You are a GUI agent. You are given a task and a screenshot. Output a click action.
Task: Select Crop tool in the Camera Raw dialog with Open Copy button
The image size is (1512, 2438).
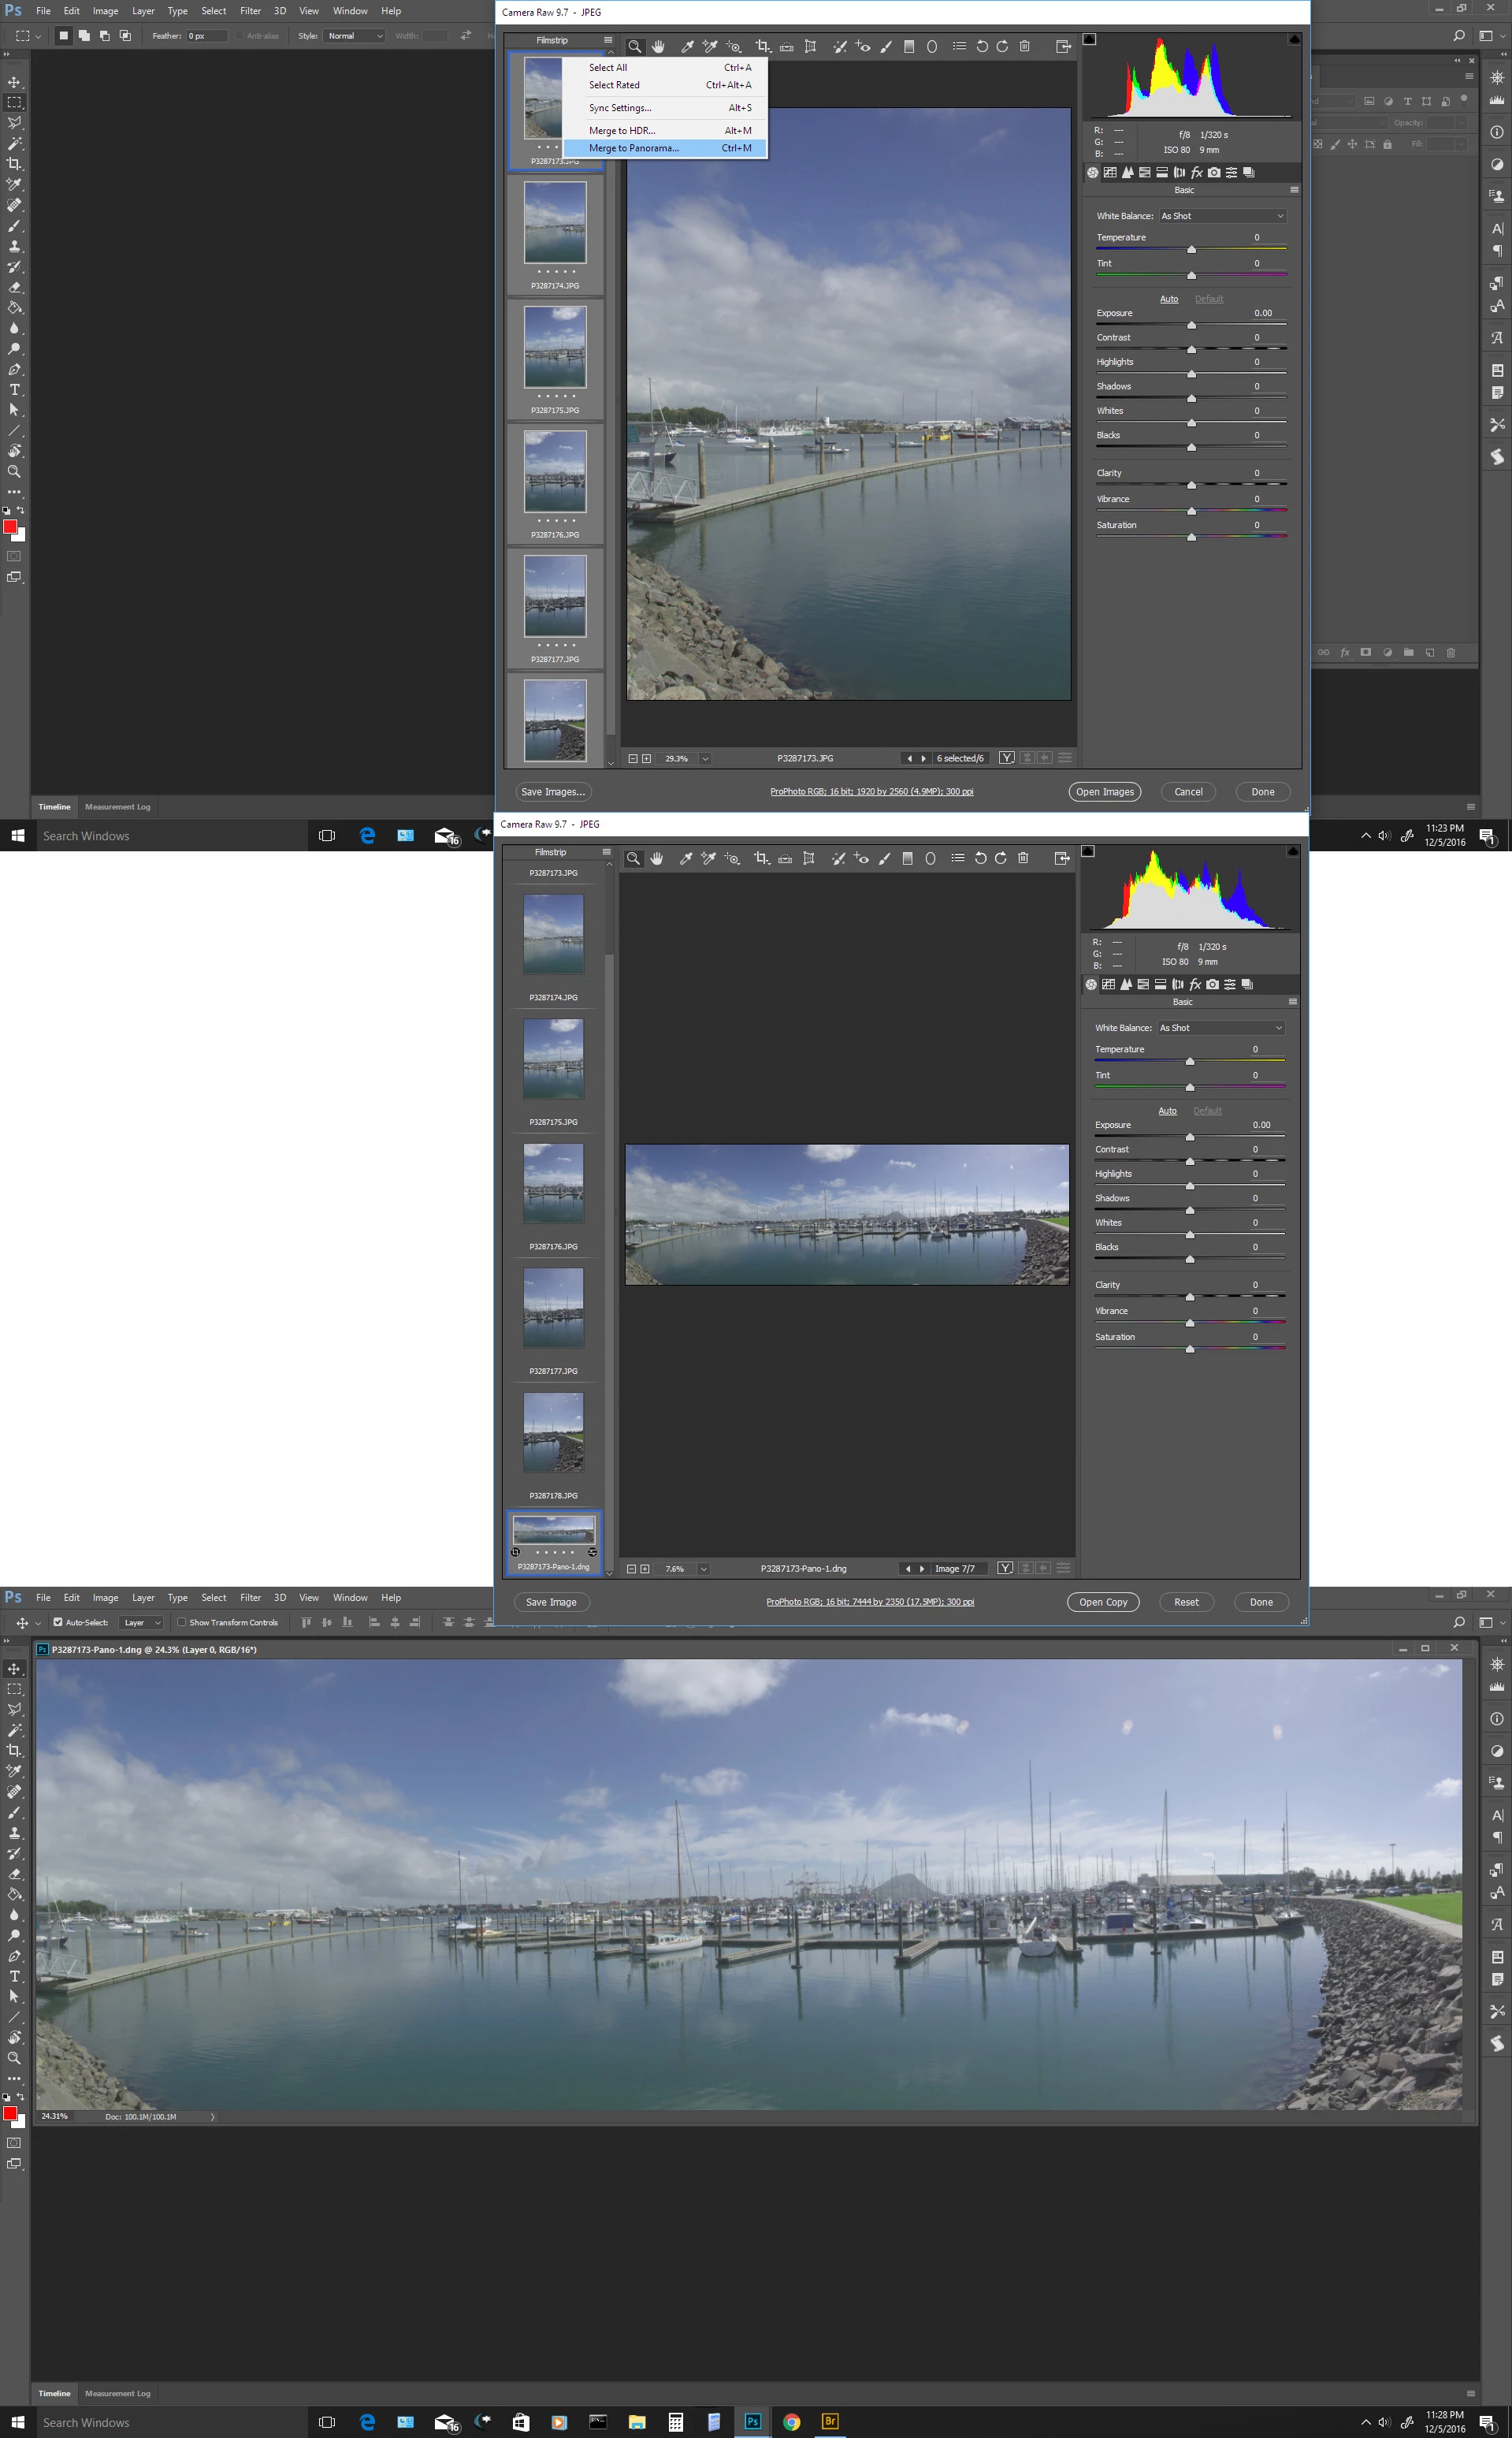761,858
